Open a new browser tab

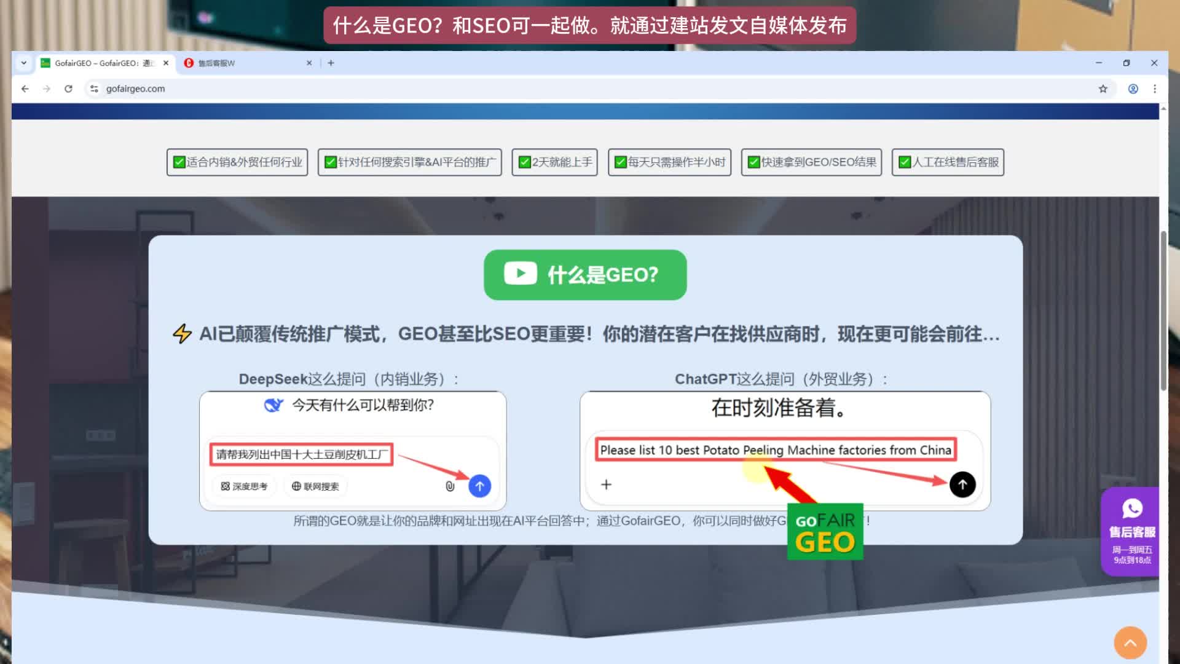(x=331, y=63)
